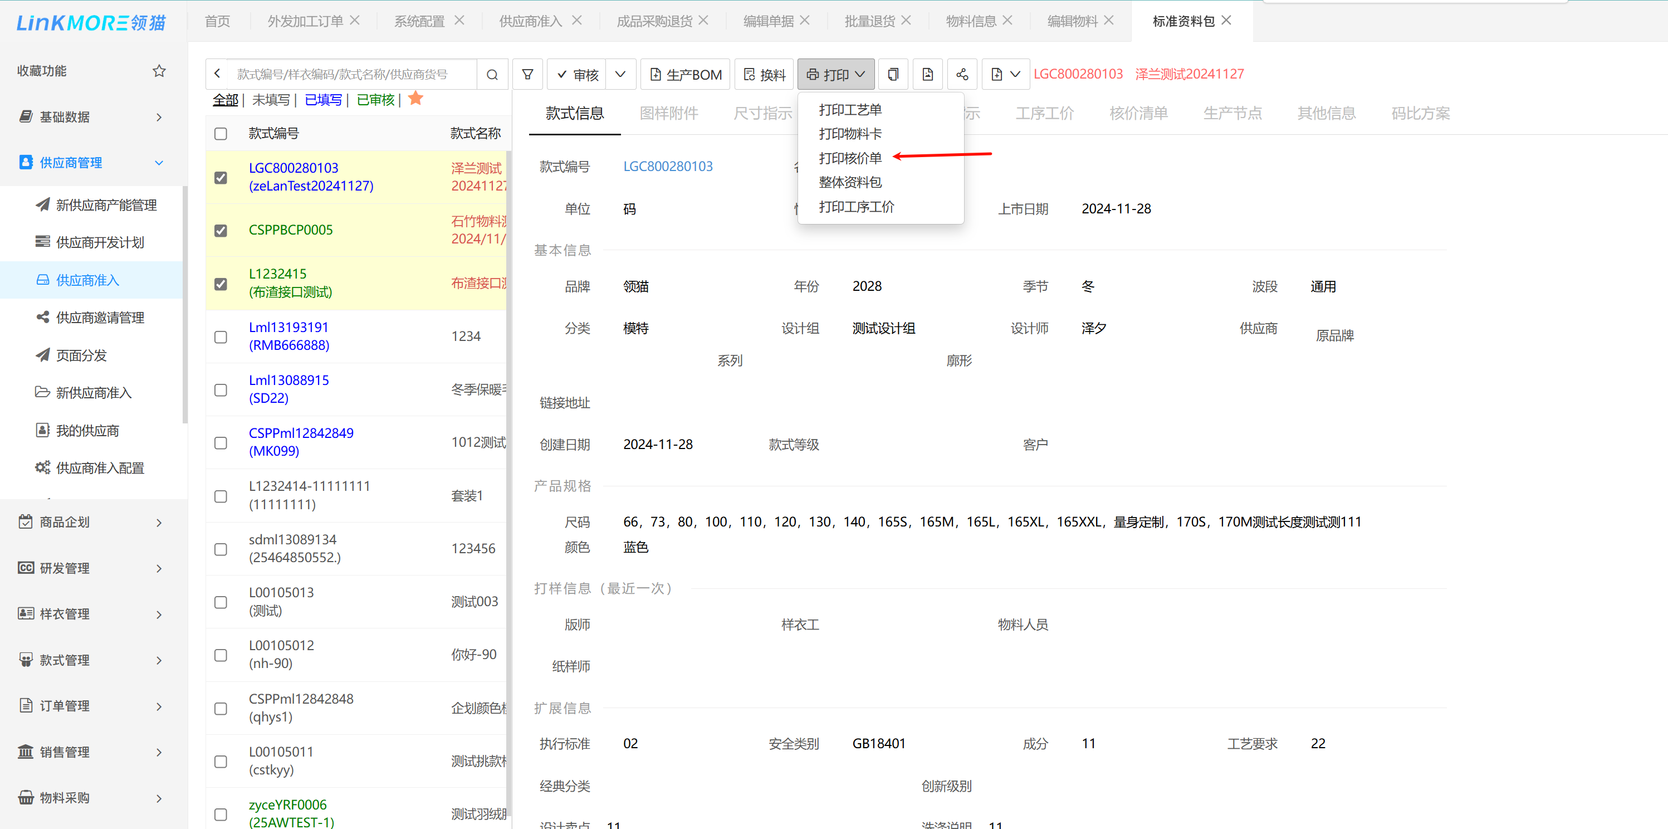1668x829 pixels.
Task: Click the share icon in toolbar
Action: (x=962, y=75)
